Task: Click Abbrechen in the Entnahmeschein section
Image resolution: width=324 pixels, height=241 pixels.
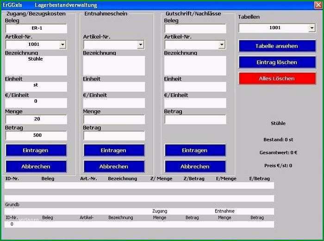Action: point(114,167)
